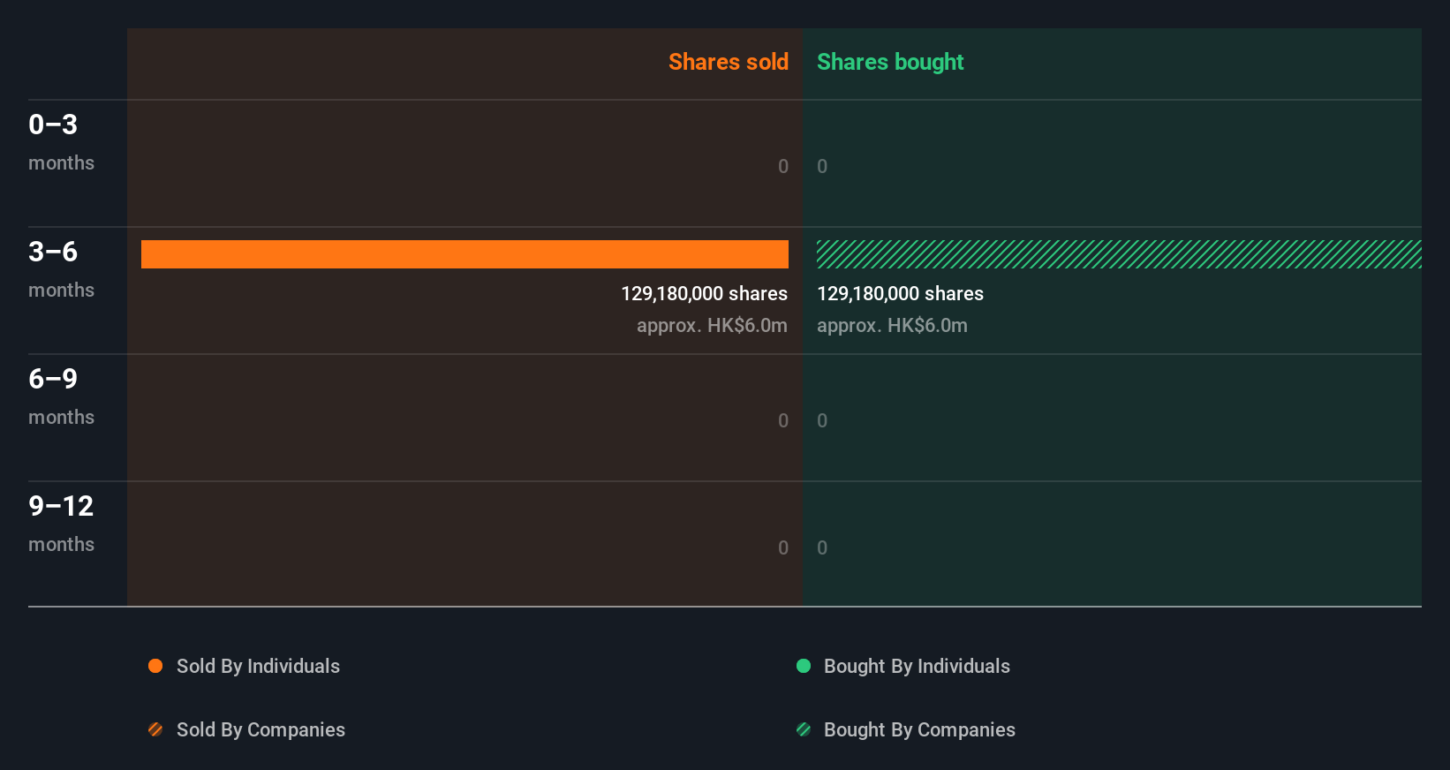Click the green Bought By Individuals dot
The image size is (1450, 770).
point(804,666)
